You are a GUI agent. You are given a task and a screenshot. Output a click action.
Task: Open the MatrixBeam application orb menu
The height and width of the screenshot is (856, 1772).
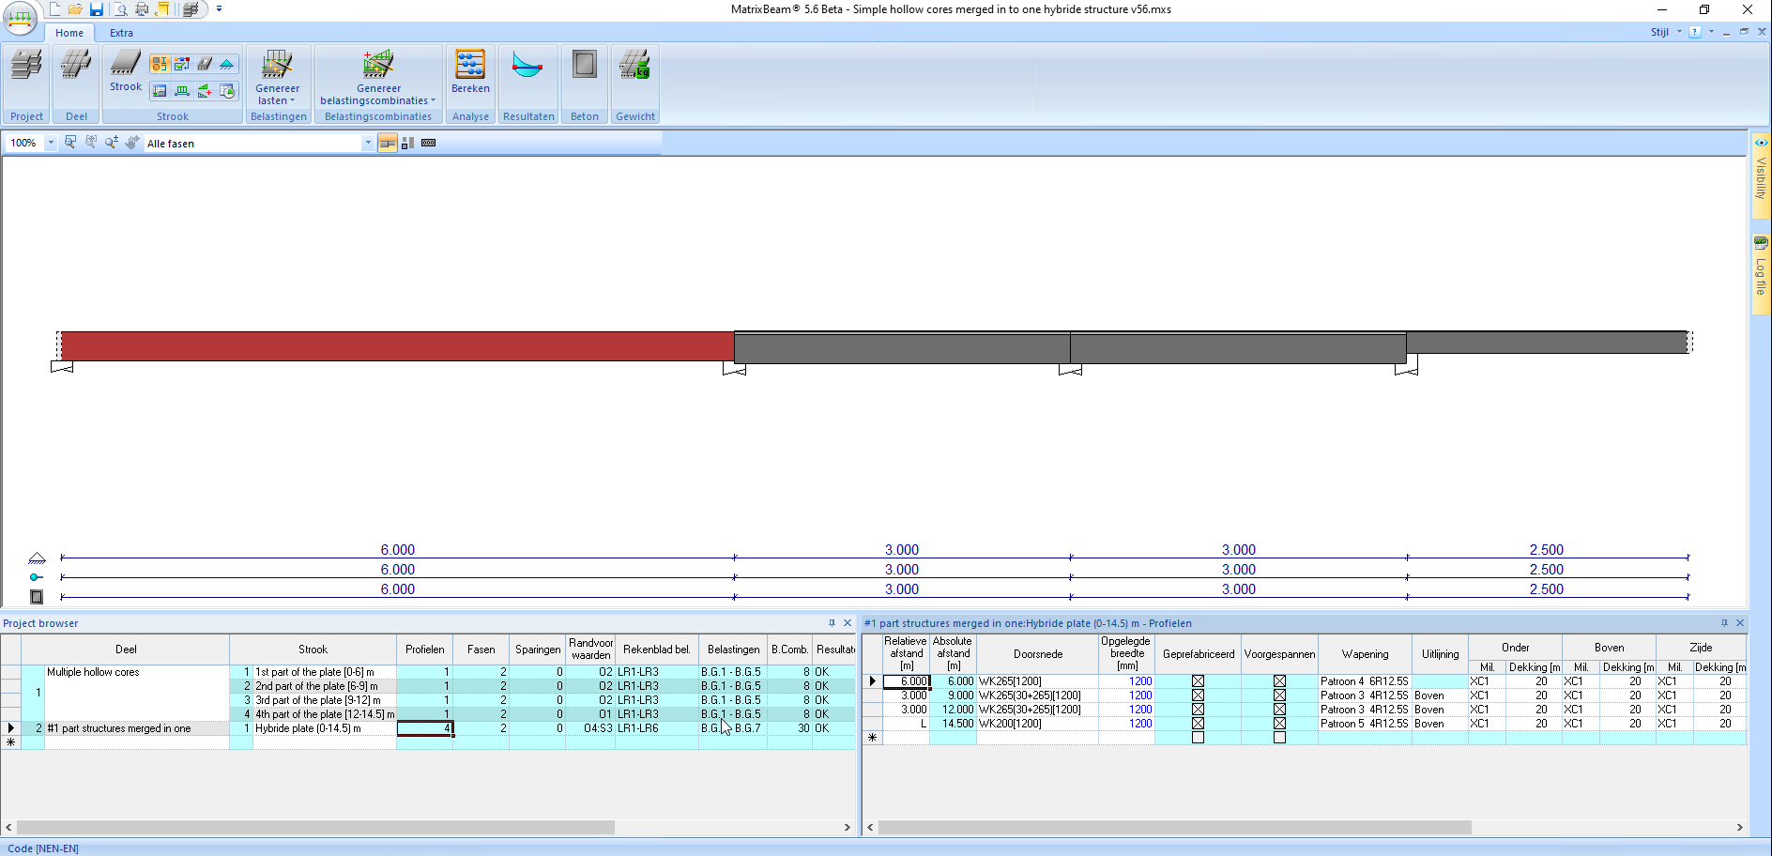[x=20, y=17]
